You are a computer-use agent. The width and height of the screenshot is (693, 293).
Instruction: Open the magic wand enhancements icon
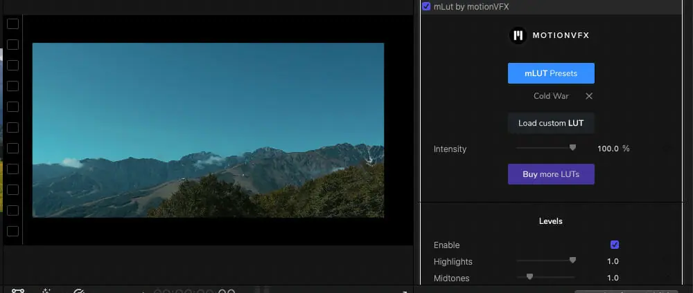[48, 291]
